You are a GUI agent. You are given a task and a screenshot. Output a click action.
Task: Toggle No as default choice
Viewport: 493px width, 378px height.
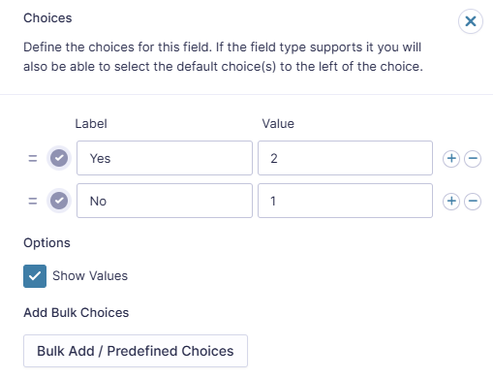(59, 201)
